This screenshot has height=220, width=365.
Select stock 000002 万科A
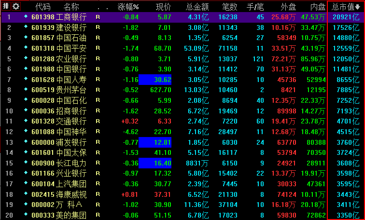tap(57, 205)
